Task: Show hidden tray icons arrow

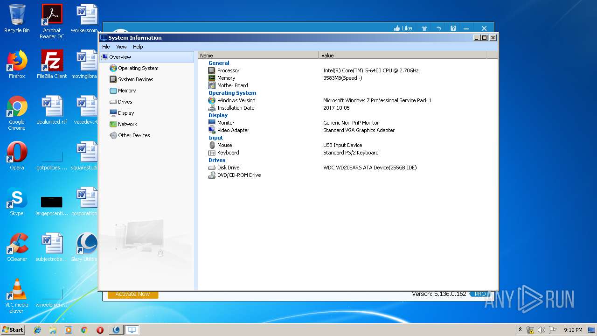Action: (x=521, y=330)
